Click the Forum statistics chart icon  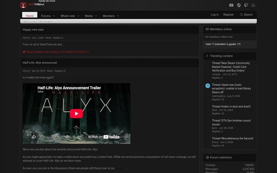pos(207,157)
